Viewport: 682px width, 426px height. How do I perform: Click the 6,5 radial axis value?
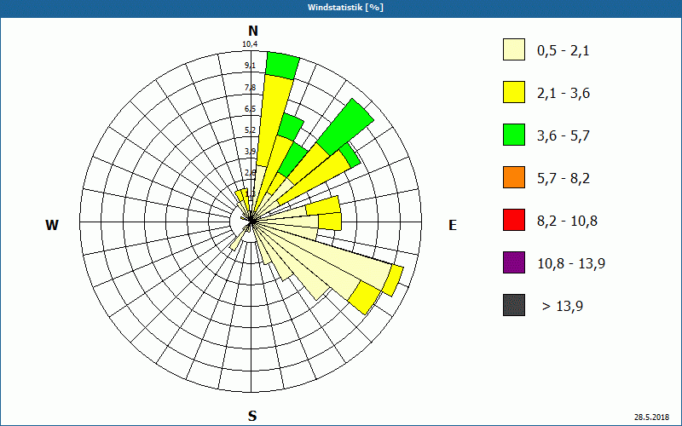pos(250,109)
